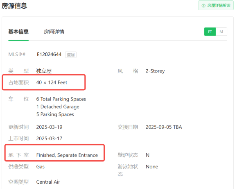Image resolution: width=237 pixels, height=189 pixels.
Task: Select the M unit toggle
Action: point(221,32)
